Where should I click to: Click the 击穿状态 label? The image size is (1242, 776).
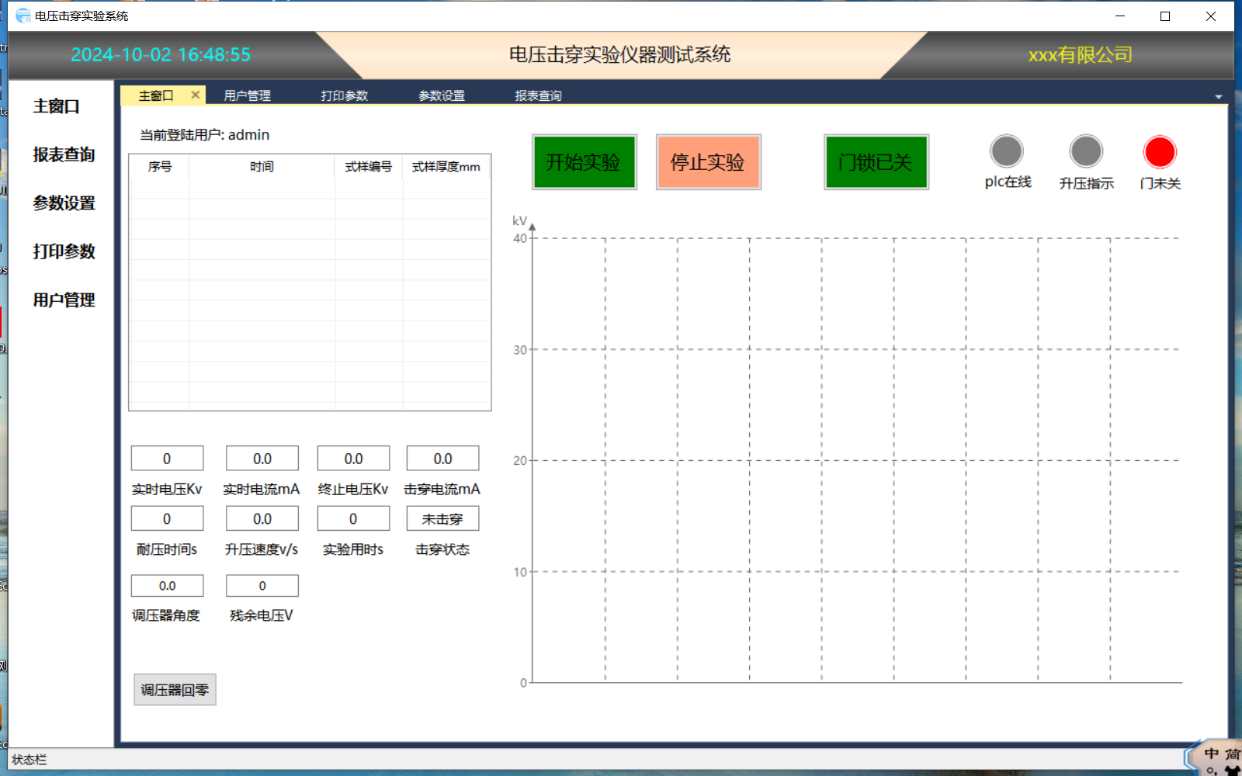coord(442,549)
